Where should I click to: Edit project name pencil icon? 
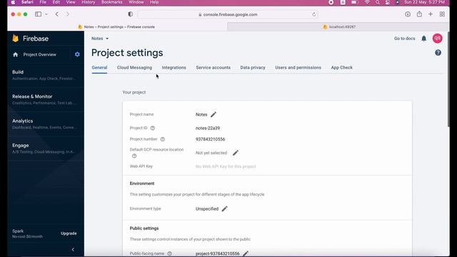click(214, 114)
